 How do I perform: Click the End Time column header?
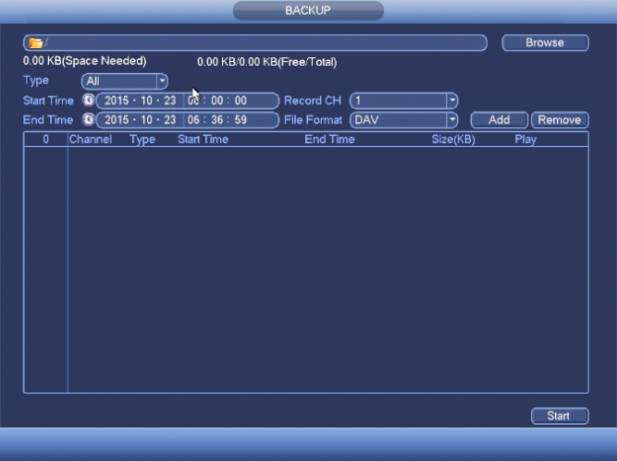[329, 140]
